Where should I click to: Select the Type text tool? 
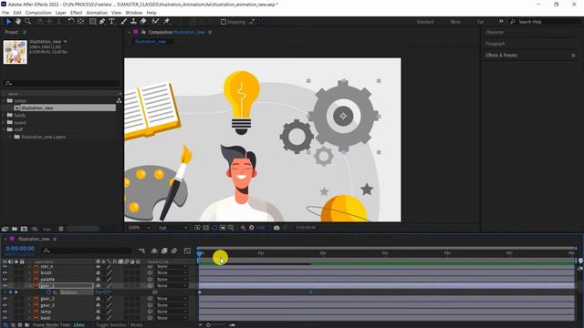111,22
